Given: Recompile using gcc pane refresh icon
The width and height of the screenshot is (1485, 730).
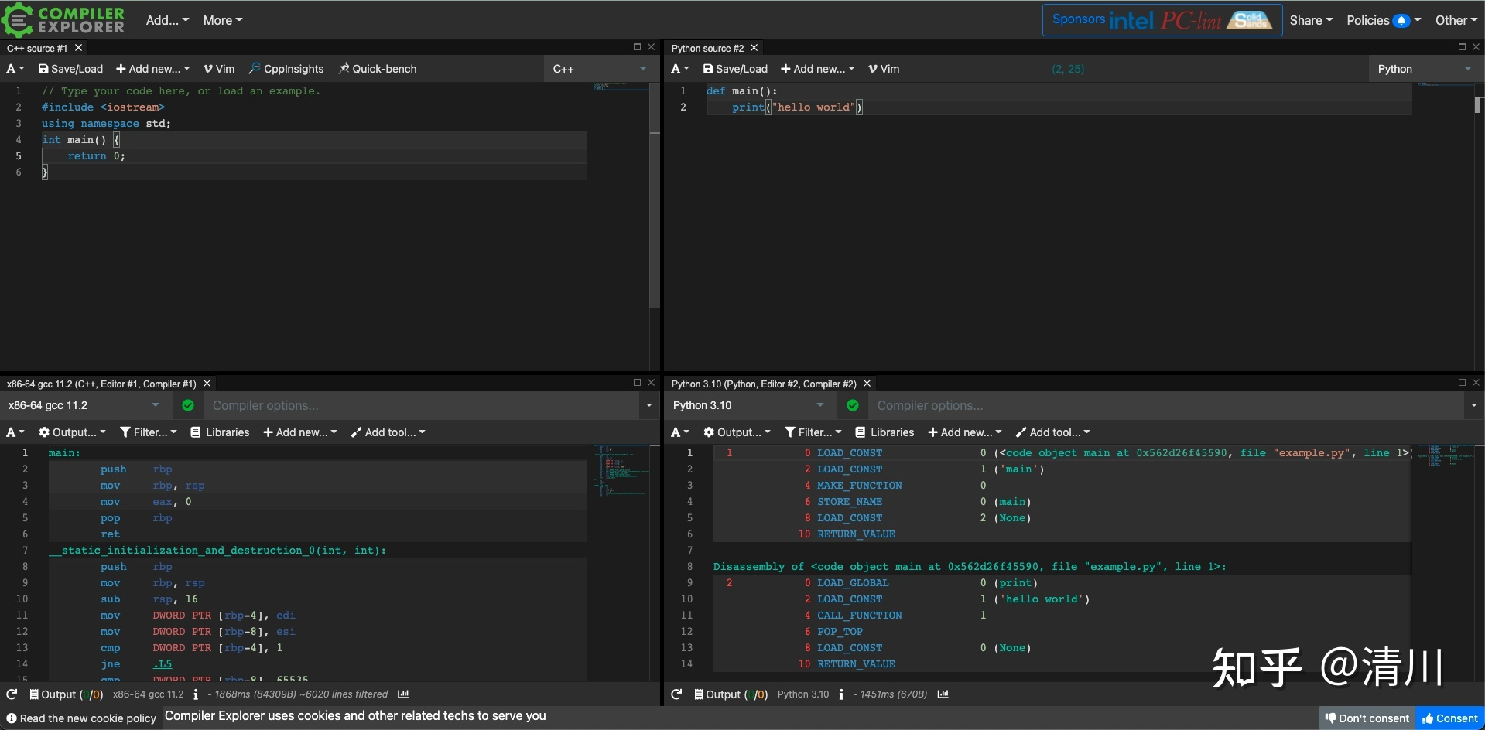Looking at the screenshot, I should (12, 694).
